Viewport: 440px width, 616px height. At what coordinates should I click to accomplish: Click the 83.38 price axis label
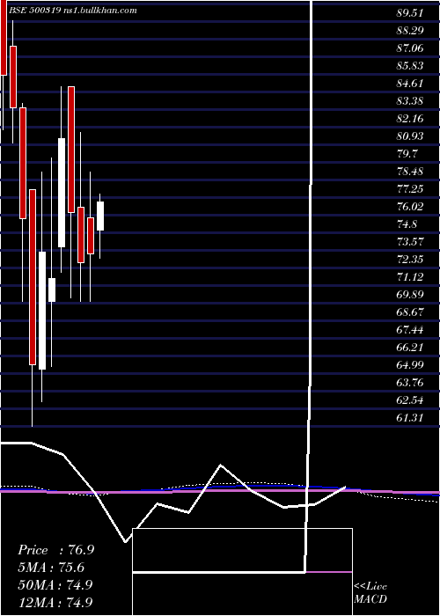[410, 101]
